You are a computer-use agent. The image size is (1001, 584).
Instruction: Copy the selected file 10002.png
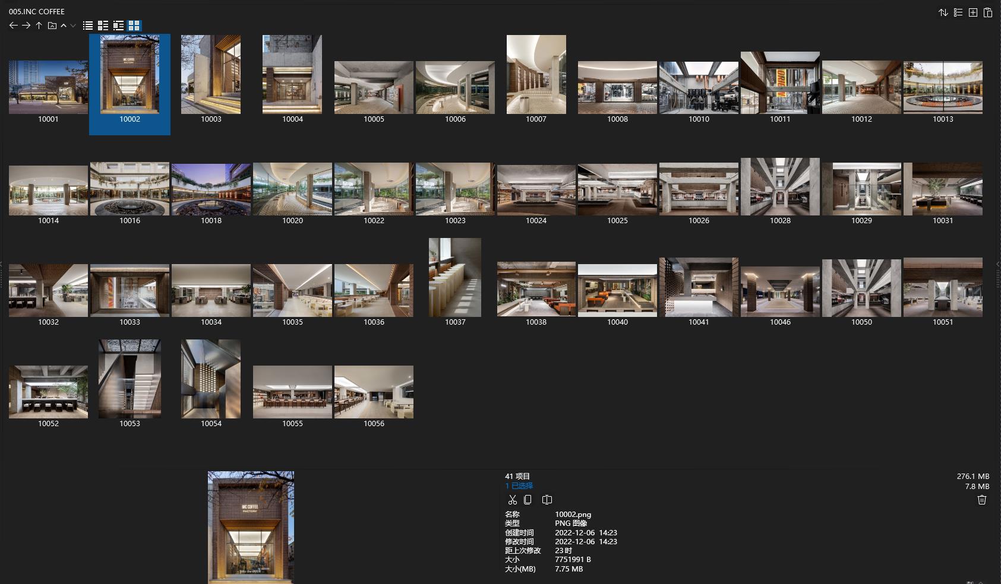[528, 500]
